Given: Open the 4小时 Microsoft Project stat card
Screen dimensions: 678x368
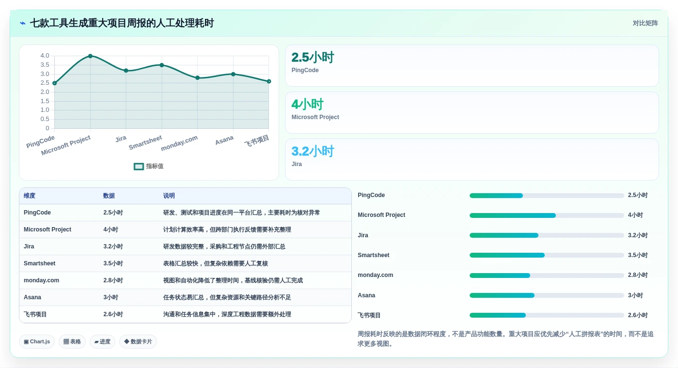Looking at the screenshot, I should pyautogui.click(x=472, y=113).
